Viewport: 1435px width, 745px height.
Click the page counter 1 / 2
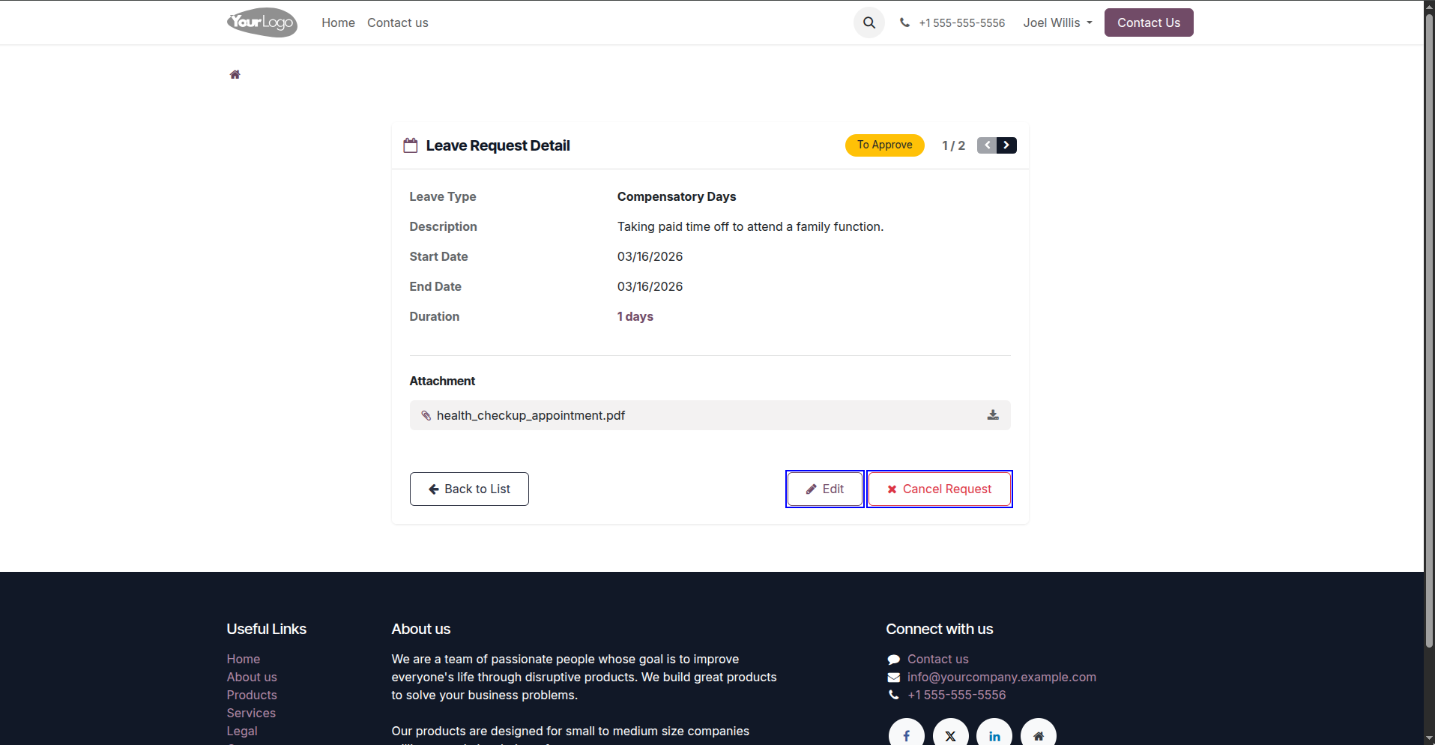[x=953, y=145]
